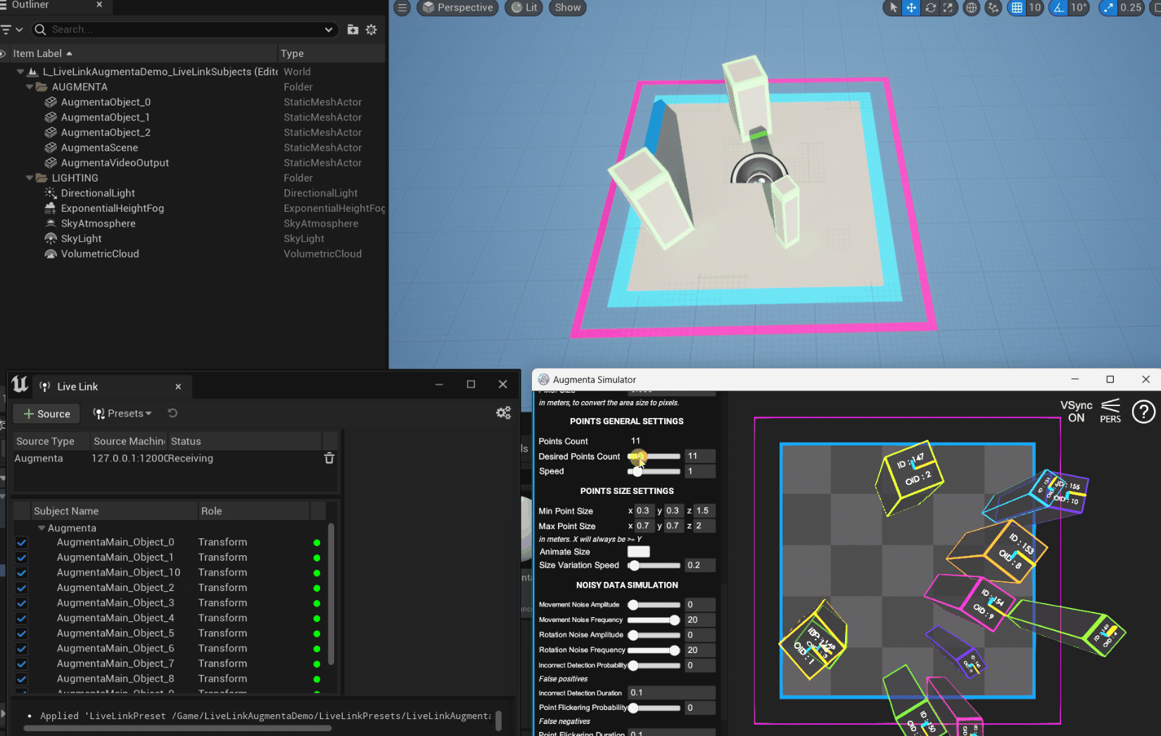
Task: Open the Lit view mode menu
Action: point(524,8)
